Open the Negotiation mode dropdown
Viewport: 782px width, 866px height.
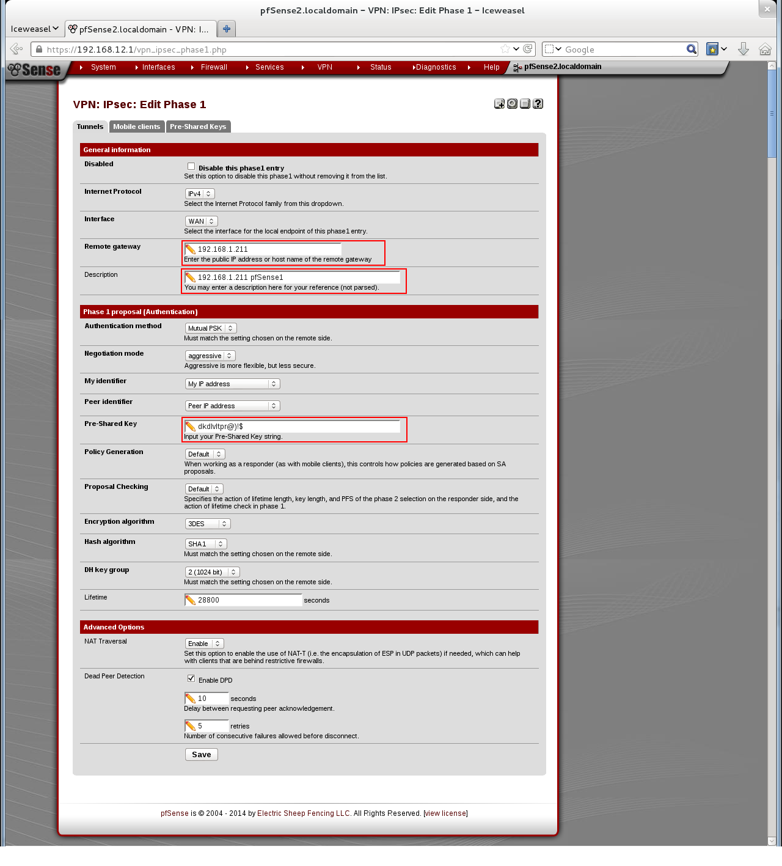click(210, 356)
